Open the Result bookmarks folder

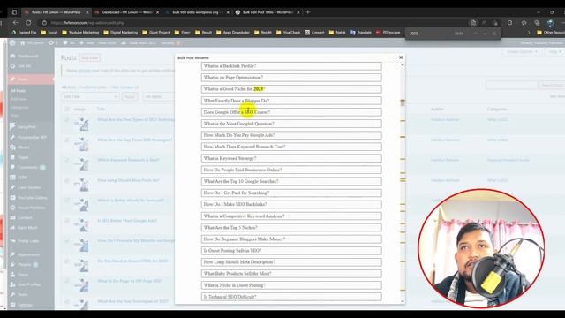tap(204, 33)
